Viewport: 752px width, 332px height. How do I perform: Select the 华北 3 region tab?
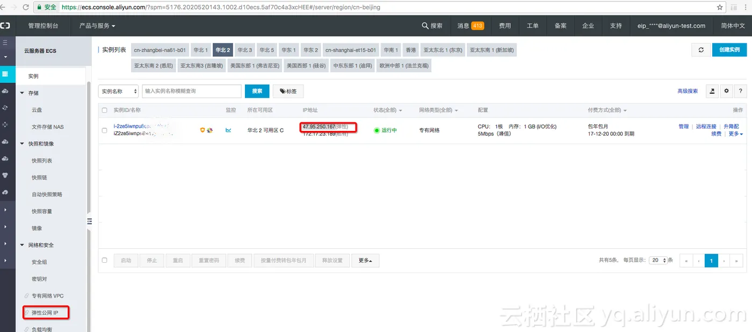click(x=244, y=50)
